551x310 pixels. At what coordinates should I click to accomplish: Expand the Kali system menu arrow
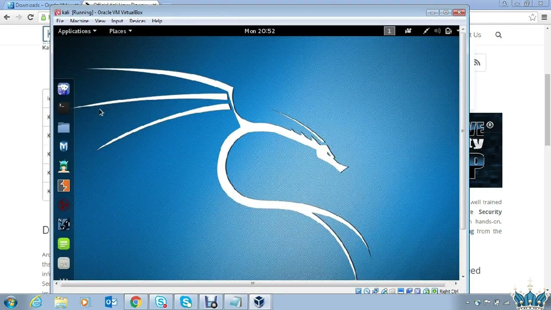point(458,31)
